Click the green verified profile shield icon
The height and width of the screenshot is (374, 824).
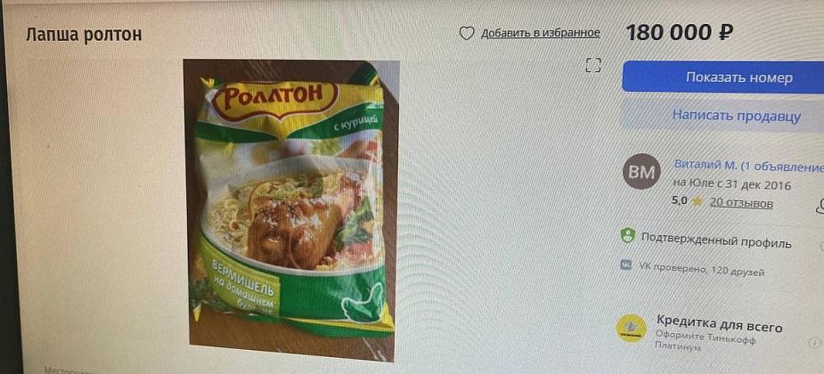627,236
